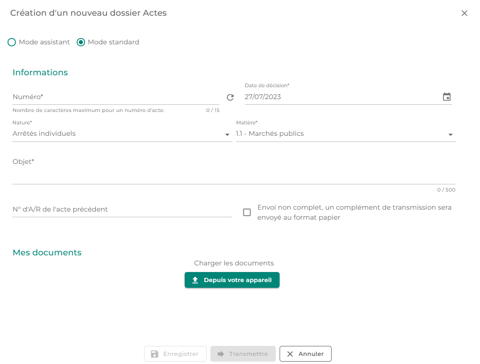Image resolution: width=480 pixels, height=364 pixels.
Task: Select the Mode standard radio button
Action: click(81, 42)
